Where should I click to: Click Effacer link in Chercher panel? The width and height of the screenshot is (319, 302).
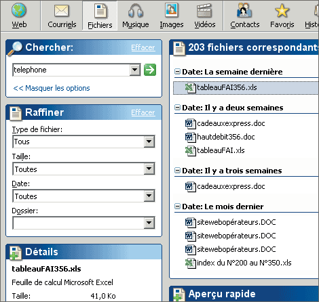click(143, 47)
